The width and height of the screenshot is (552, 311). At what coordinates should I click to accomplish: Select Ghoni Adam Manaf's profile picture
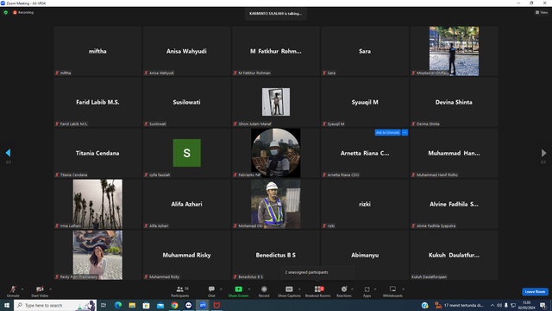pyautogui.click(x=276, y=102)
